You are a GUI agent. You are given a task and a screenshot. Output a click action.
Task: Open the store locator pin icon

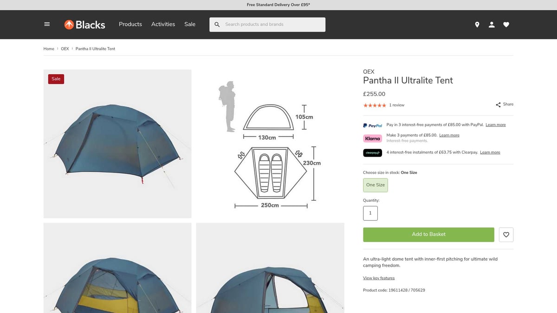click(x=477, y=24)
